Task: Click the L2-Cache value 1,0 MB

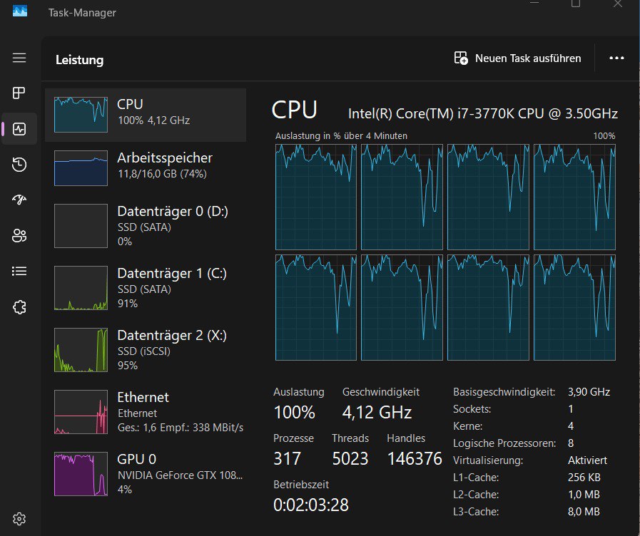Action: click(584, 495)
